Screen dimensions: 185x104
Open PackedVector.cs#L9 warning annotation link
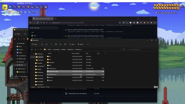pyautogui.click(x=86, y=36)
